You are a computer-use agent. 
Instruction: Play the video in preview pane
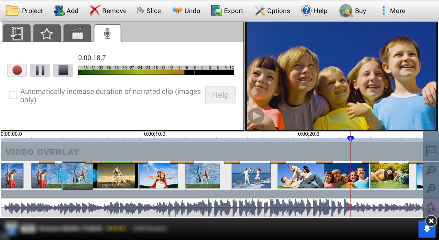(x=256, y=116)
